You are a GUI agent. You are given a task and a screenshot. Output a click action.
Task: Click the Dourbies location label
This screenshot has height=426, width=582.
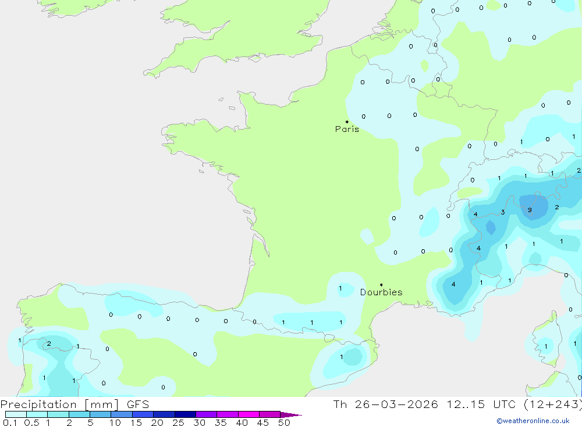click(x=381, y=292)
